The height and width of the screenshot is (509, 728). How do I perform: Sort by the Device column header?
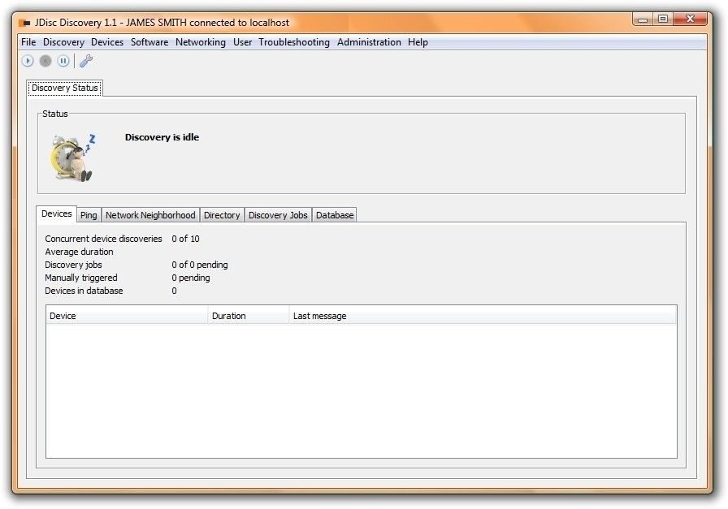pyautogui.click(x=126, y=316)
